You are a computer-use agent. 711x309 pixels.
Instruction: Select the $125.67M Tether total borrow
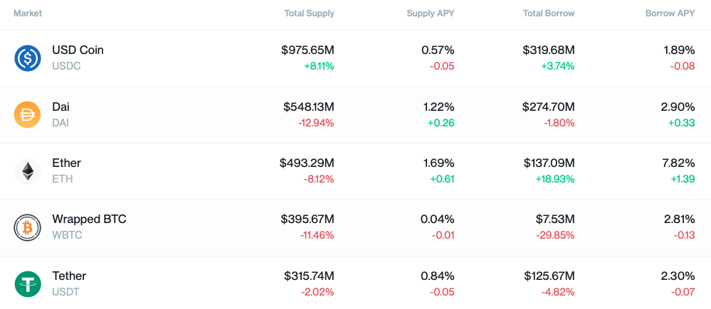click(549, 276)
